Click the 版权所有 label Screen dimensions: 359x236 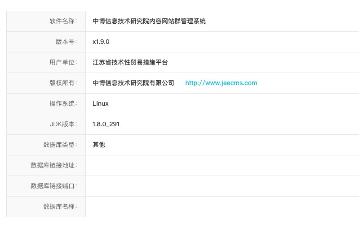pos(63,83)
